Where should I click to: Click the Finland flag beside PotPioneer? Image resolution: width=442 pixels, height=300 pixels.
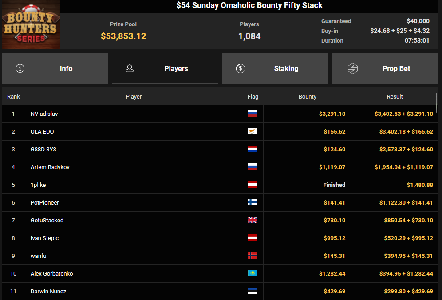tap(252, 202)
